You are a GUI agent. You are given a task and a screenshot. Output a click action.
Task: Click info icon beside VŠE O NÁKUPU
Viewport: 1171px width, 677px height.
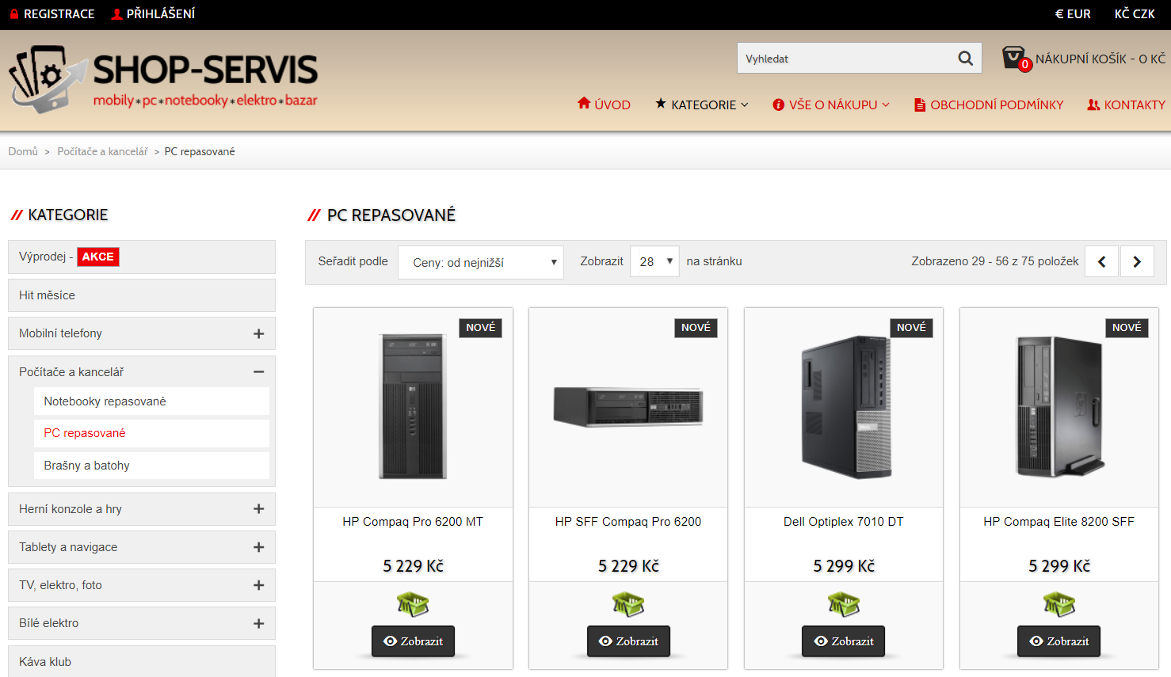pyautogui.click(x=779, y=105)
